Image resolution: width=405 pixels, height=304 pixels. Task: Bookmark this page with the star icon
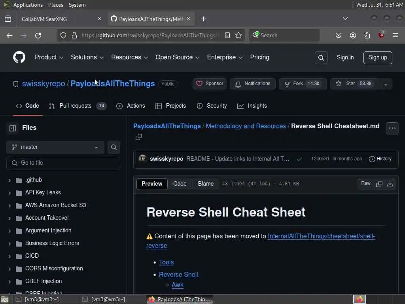point(238,35)
